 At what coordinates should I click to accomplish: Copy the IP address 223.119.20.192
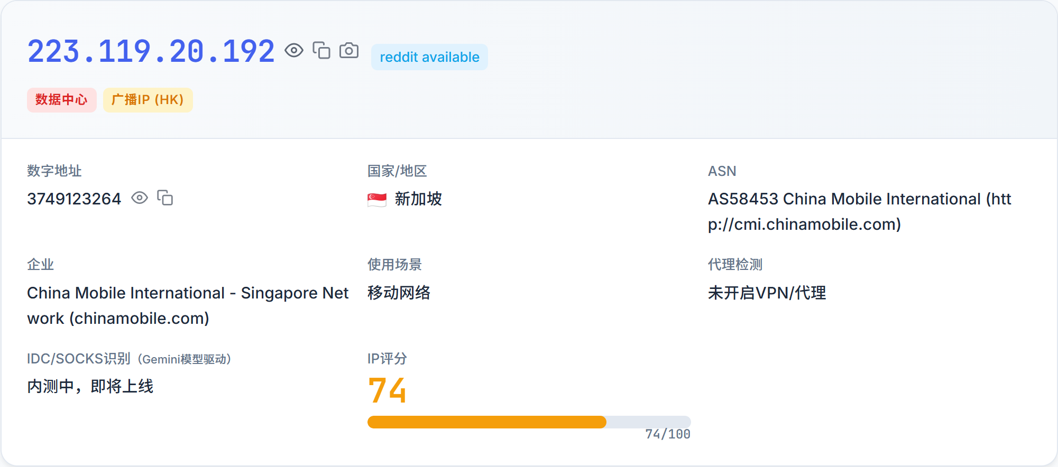(x=321, y=51)
